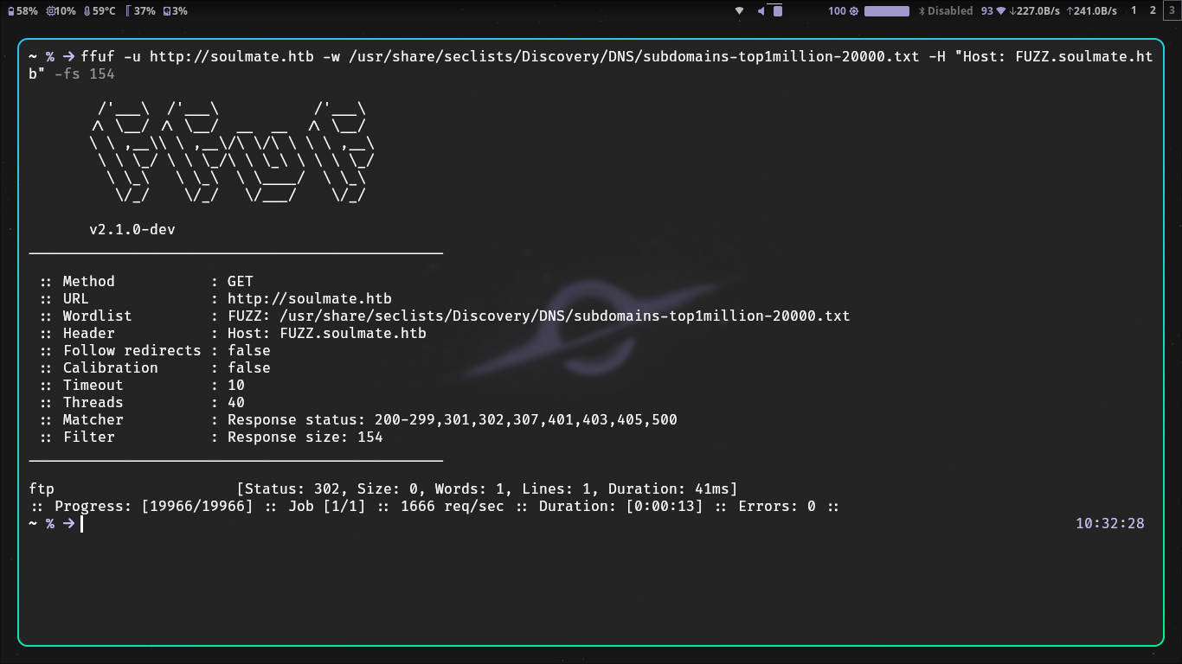Viewport: 1182px width, 664px height.
Task: Click the terminal cursor at the prompt
Action: point(80,523)
